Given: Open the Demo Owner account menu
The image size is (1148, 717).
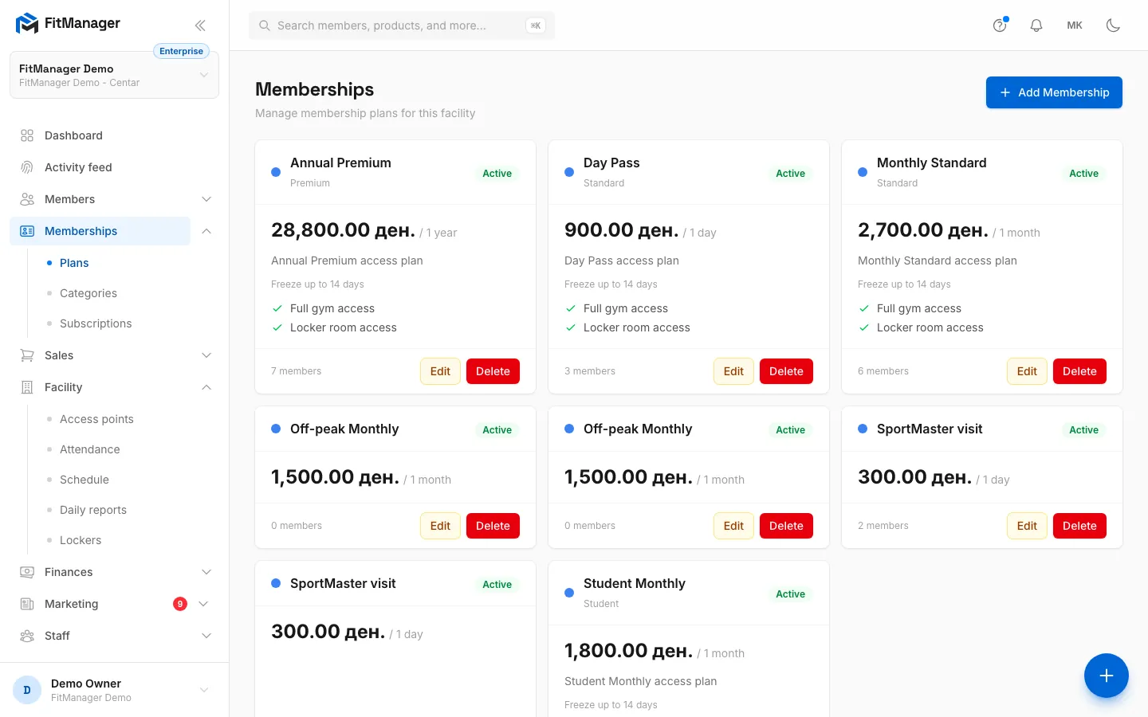Looking at the screenshot, I should coord(114,690).
